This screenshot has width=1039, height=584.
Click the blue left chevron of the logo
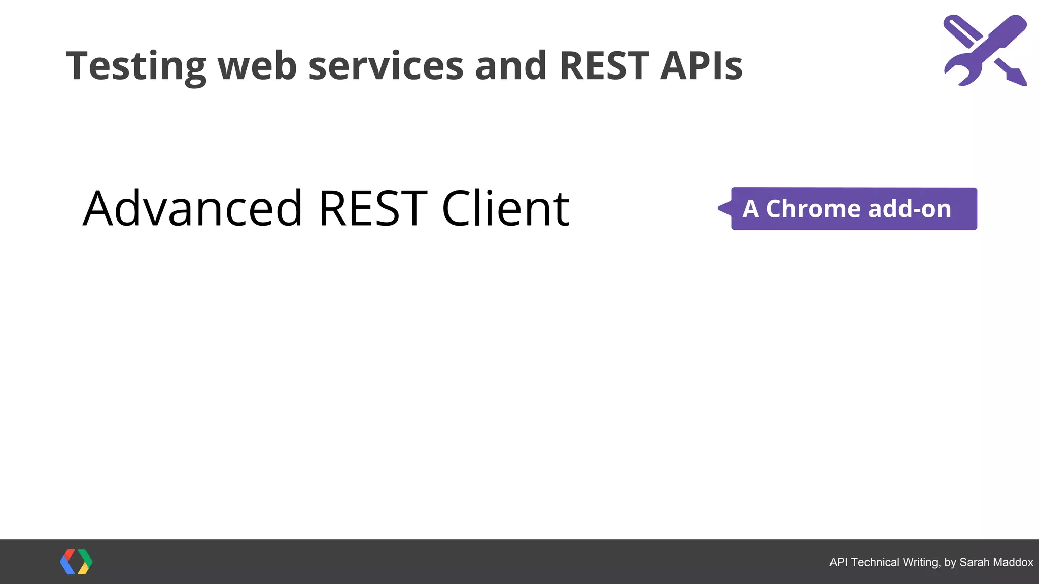67,562
